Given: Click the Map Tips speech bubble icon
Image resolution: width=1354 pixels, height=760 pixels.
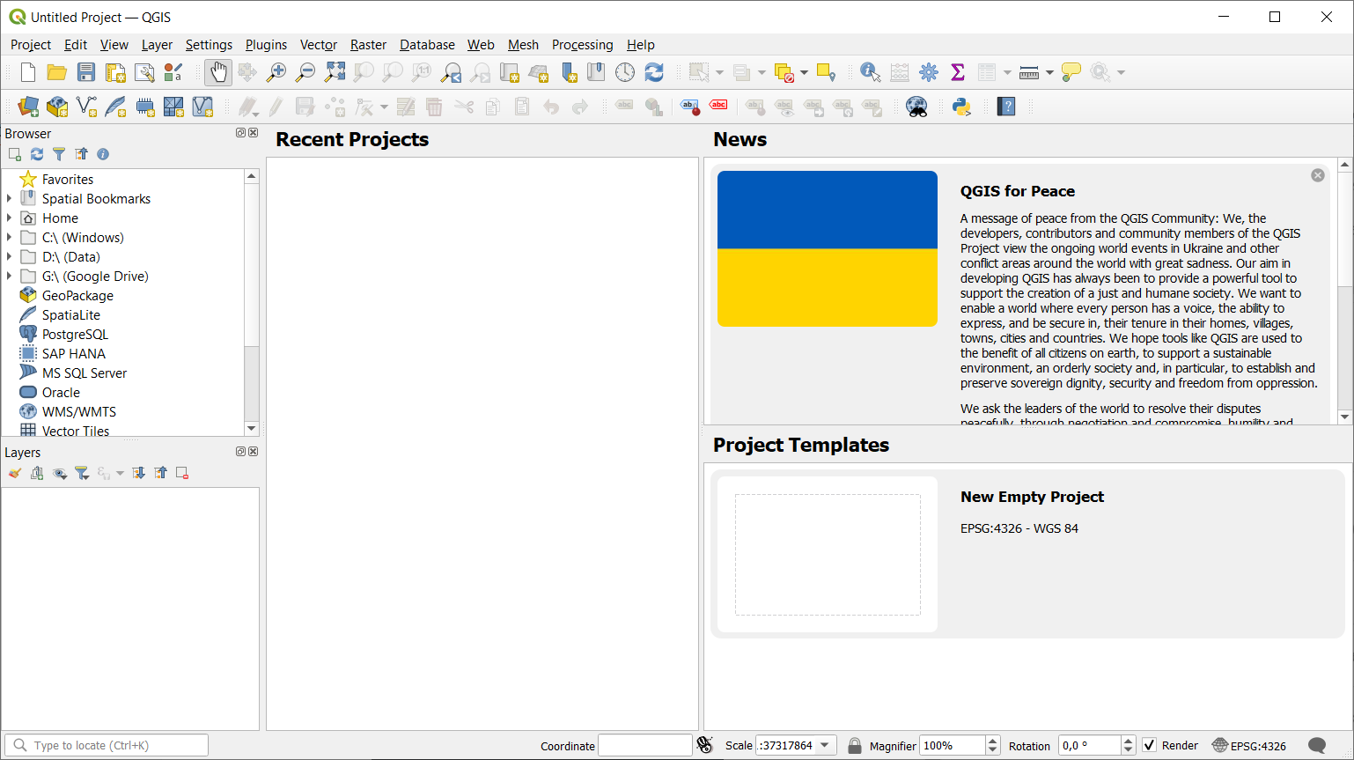Looking at the screenshot, I should [x=1071, y=72].
